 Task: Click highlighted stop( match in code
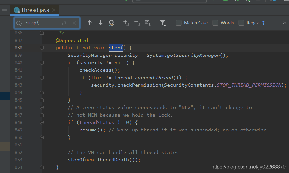coord(116,48)
